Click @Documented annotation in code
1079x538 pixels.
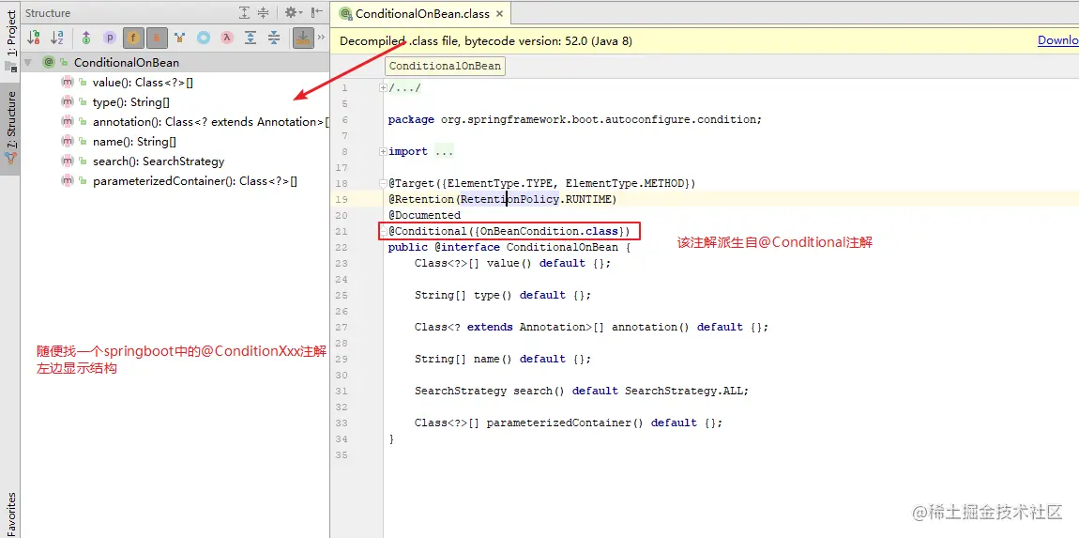tap(424, 215)
